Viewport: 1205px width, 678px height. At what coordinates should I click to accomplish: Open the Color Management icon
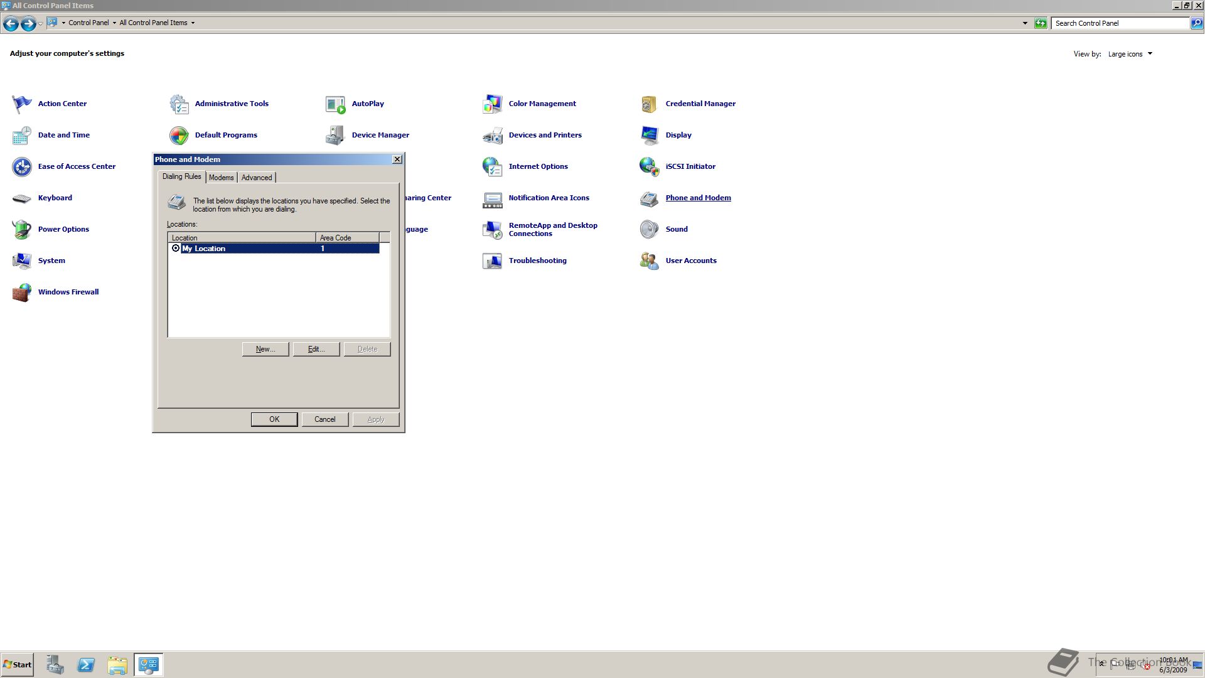492,104
